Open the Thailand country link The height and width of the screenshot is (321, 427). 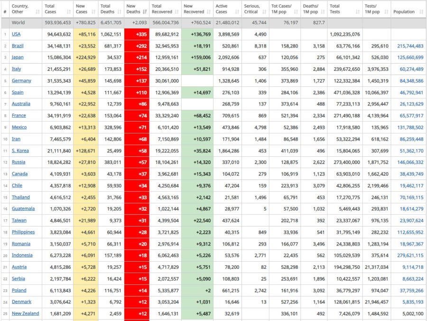pyautogui.click(x=21, y=197)
